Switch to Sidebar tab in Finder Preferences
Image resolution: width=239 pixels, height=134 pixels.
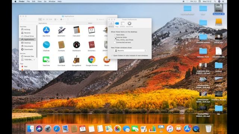[122, 24]
